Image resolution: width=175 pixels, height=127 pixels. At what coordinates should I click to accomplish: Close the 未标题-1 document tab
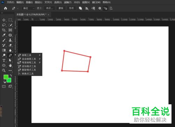pyautogui.click(x=48, y=15)
